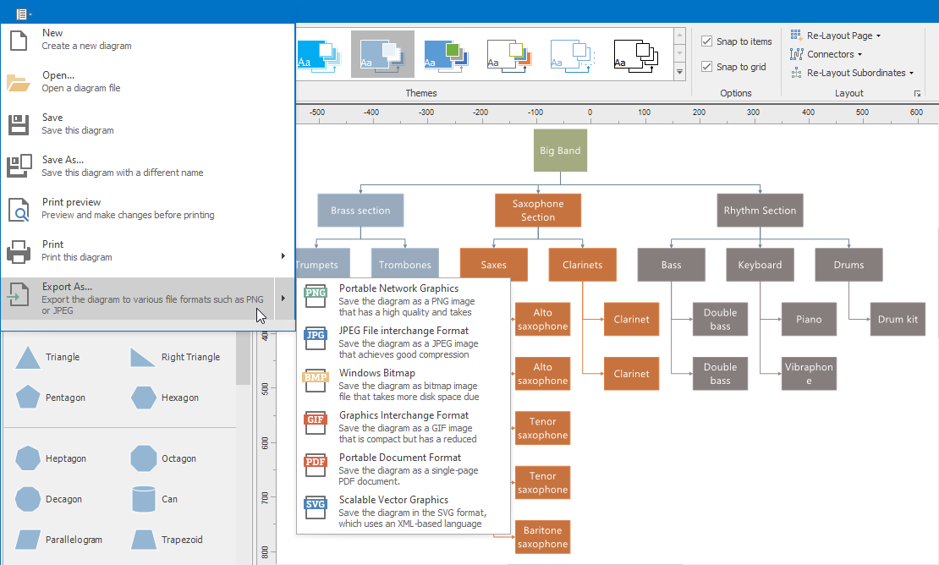The width and height of the screenshot is (939, 565).
Task: Add the Heptagon shape from the panel
Action: 29,458
